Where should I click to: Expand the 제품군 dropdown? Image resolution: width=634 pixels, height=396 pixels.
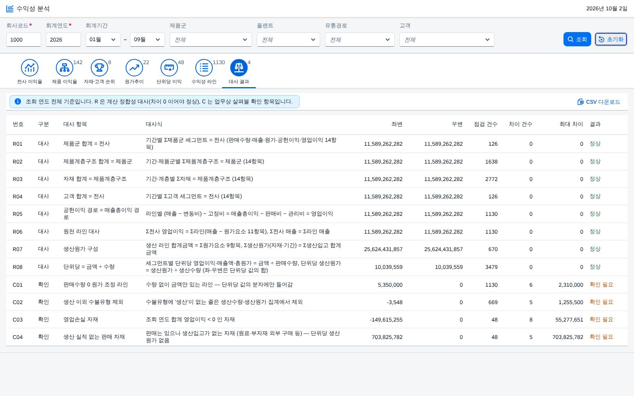tap(211, 40)
